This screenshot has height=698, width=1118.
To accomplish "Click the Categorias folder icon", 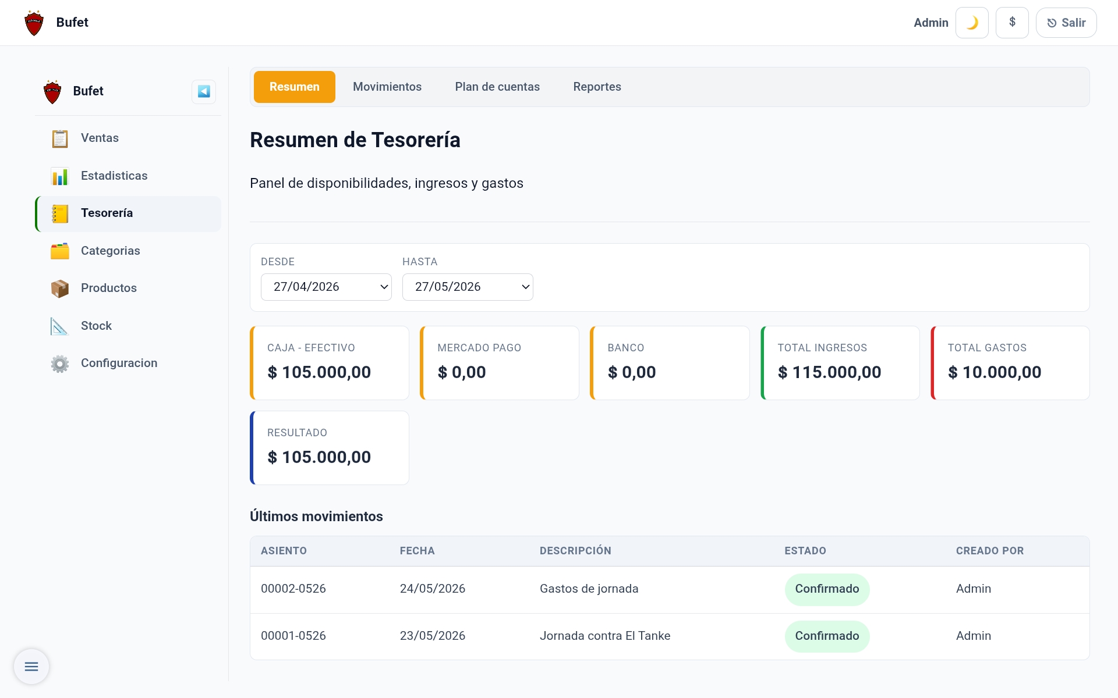I will point(60,251).
